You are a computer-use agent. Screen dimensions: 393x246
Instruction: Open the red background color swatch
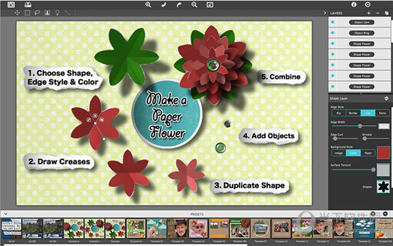(x=383, y=152)
